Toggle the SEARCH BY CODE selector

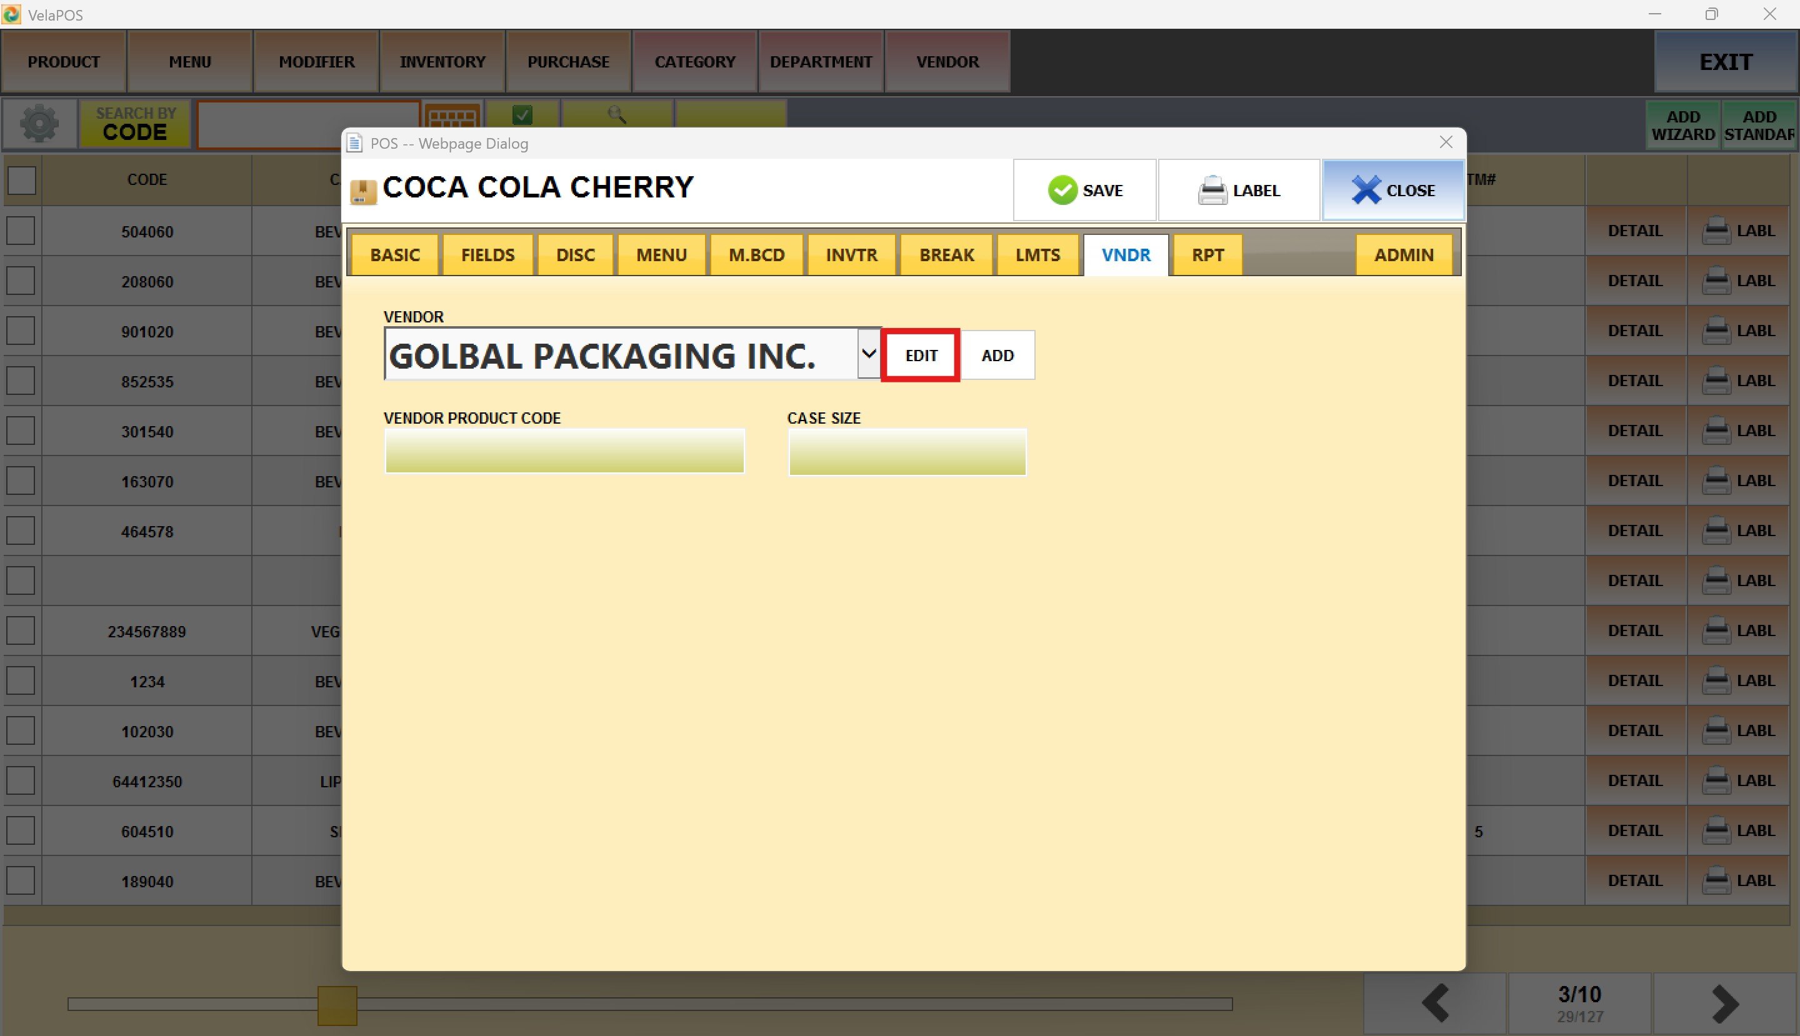(x=134, y=124)
